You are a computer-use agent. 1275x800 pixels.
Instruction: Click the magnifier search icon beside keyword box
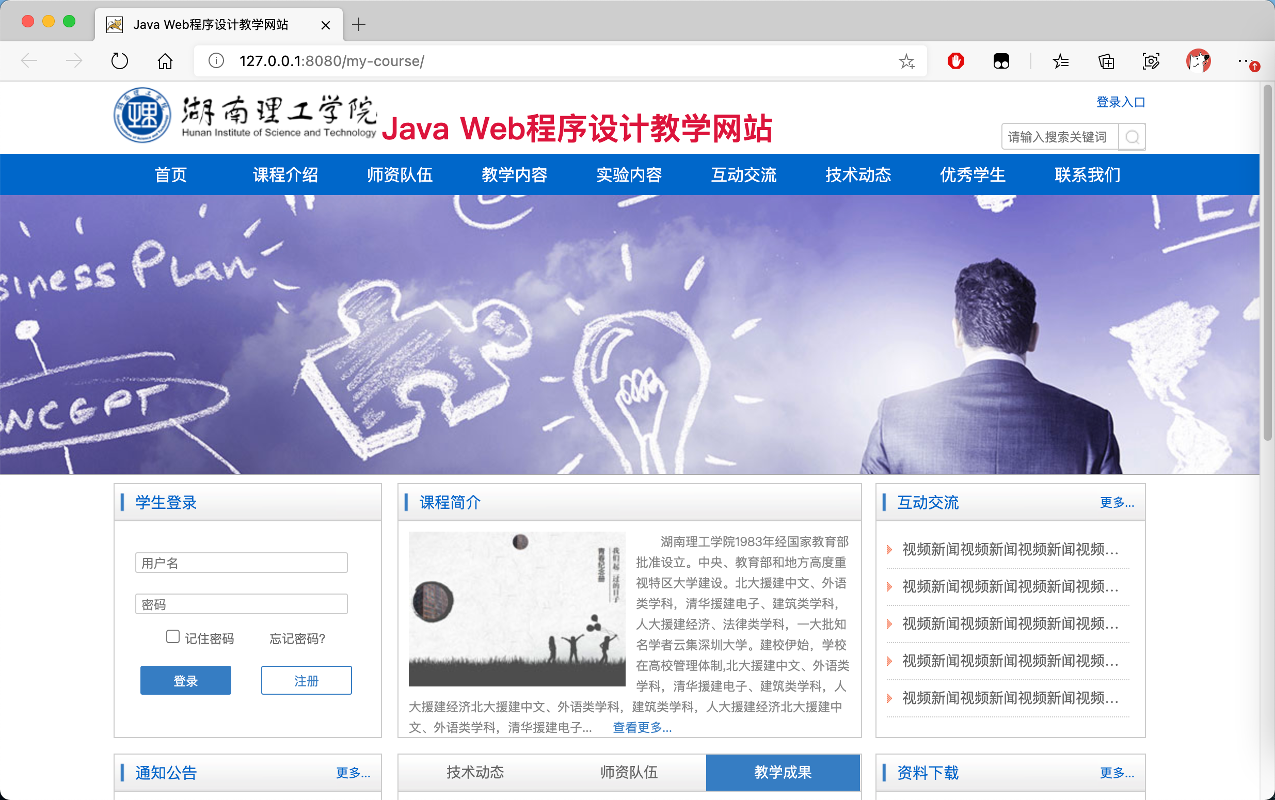pos(1131,137)
